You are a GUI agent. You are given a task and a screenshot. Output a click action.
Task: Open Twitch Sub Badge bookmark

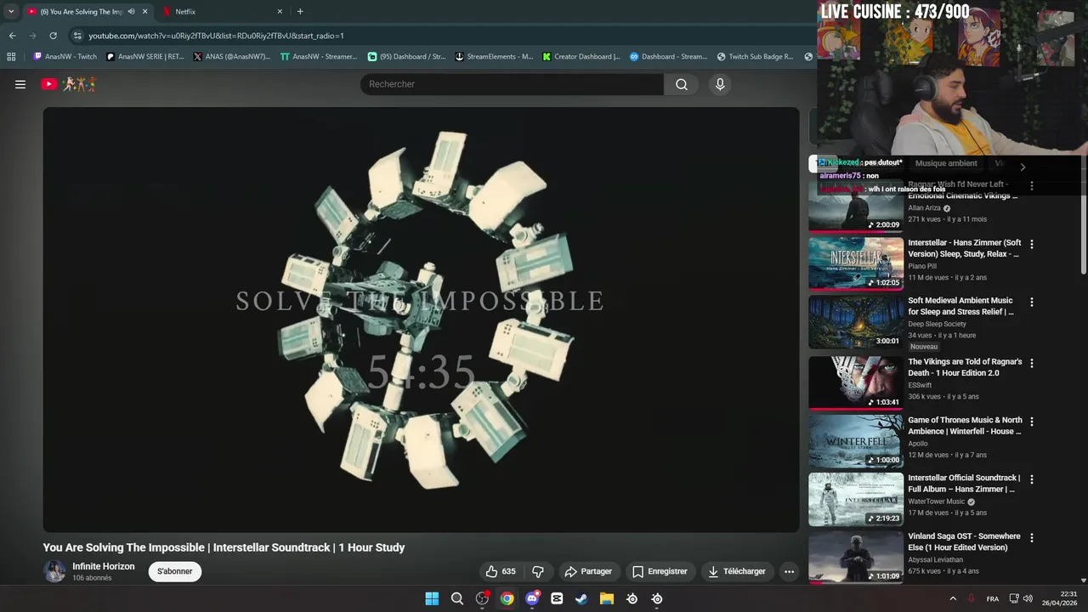[755, 57]
